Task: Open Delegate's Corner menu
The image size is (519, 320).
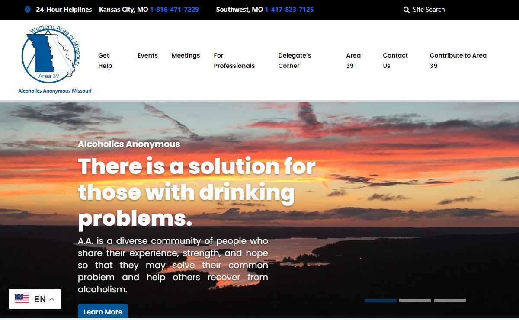Action: [295, 61]
